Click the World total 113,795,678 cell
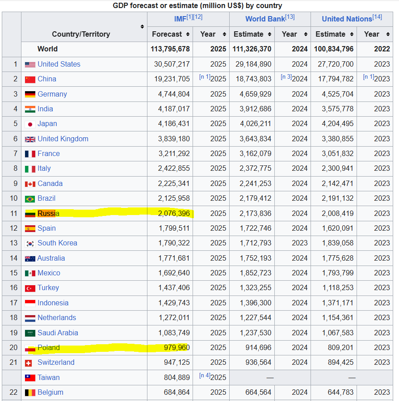This screenshot has height=401, width=399. click(x=170, y=49)
